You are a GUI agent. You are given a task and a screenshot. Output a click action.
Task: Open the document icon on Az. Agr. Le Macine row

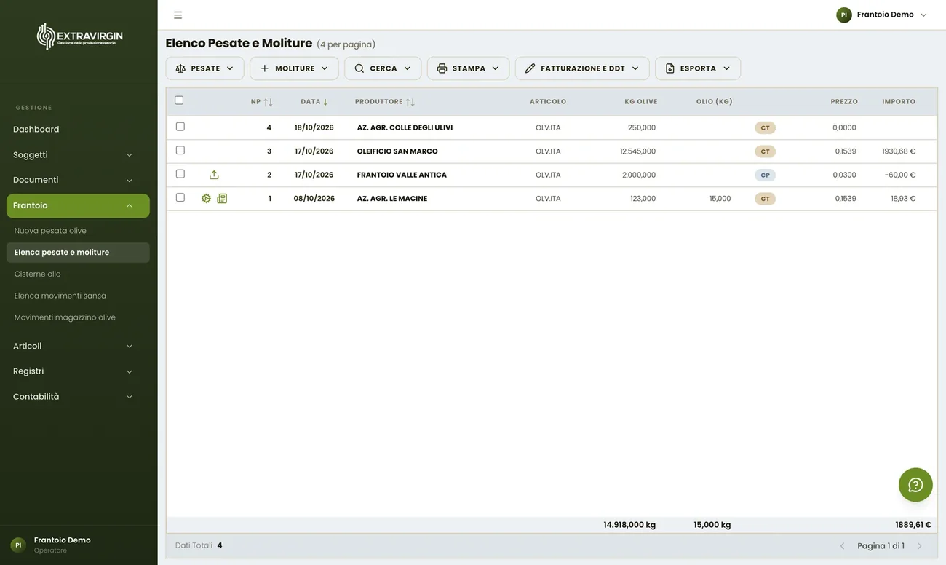point(222,198)
